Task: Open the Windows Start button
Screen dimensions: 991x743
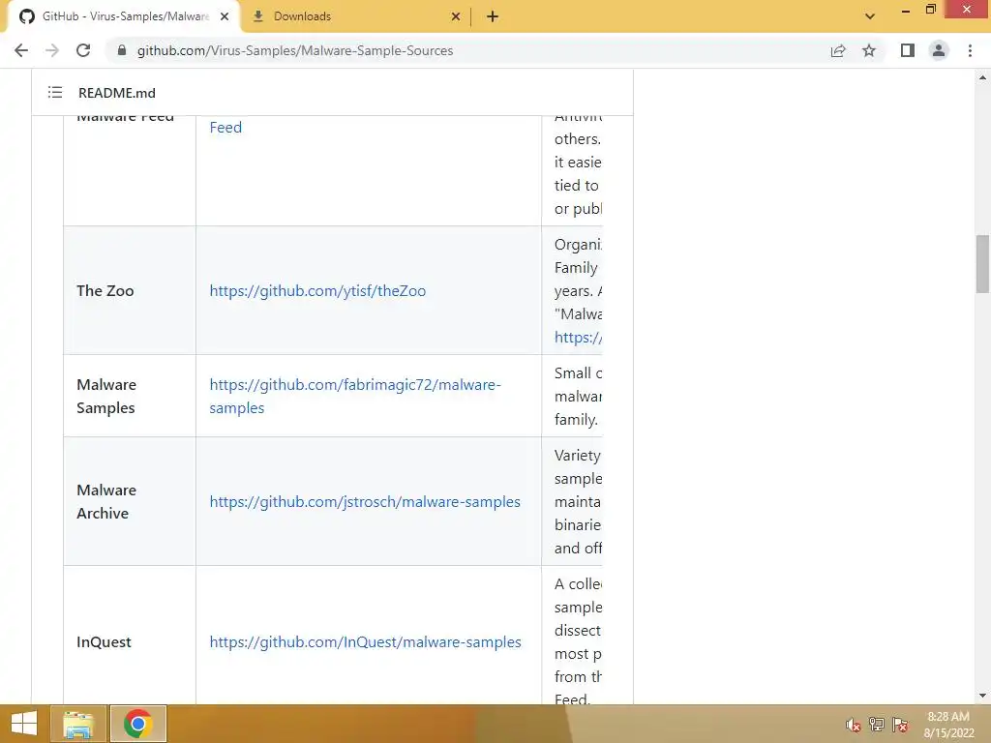Action: click(x=24, y=724)
